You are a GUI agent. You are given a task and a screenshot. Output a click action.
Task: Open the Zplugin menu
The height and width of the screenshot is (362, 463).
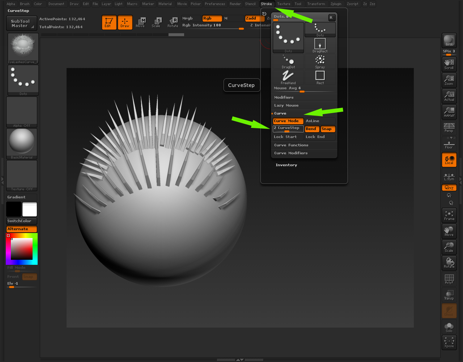pyautogui.click(x=336, y=4)
